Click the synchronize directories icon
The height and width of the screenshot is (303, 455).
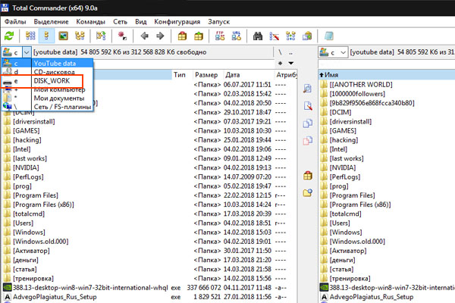tap(290, 36)
